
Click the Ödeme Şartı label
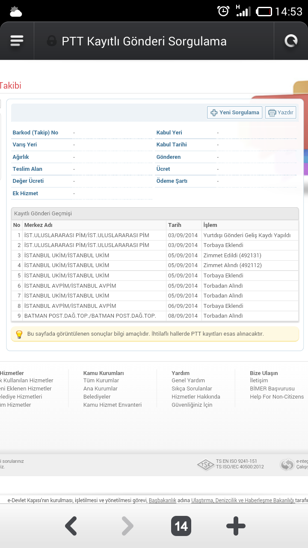point(172,181)
